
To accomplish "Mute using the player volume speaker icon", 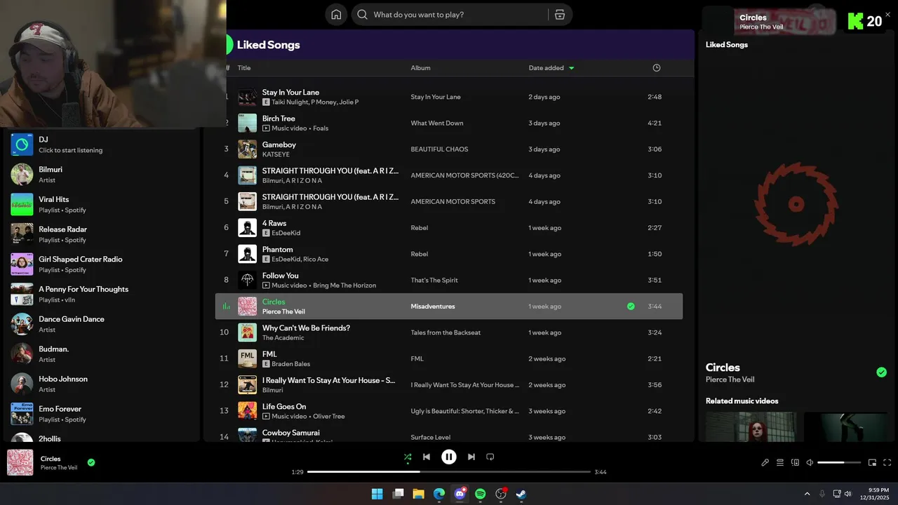I will [x=810, y=462].
